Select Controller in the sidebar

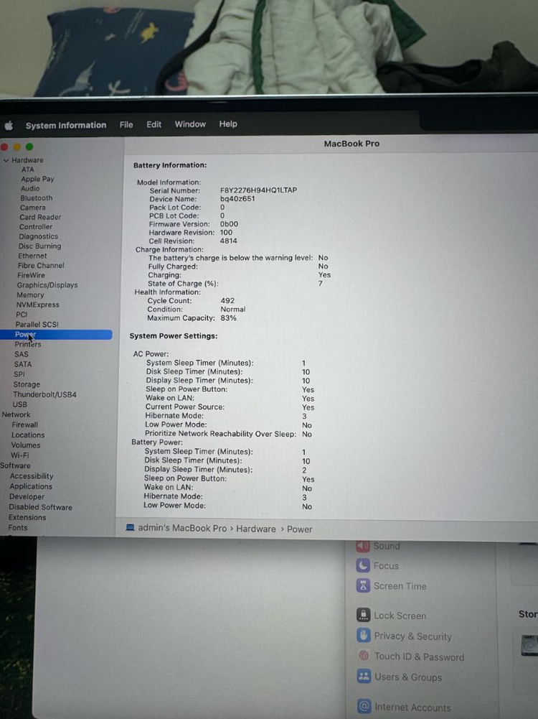click(x=36, y=227)
